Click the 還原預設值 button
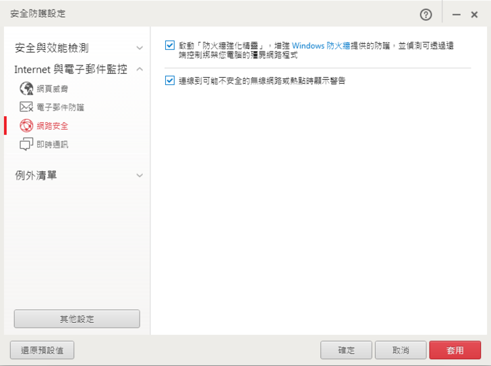The height and width of the screenshot is (366, 491). coord(42,350)
